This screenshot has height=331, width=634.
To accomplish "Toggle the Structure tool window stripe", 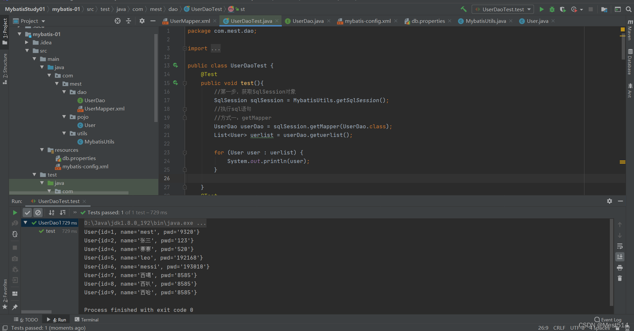I will pos(5,68).
